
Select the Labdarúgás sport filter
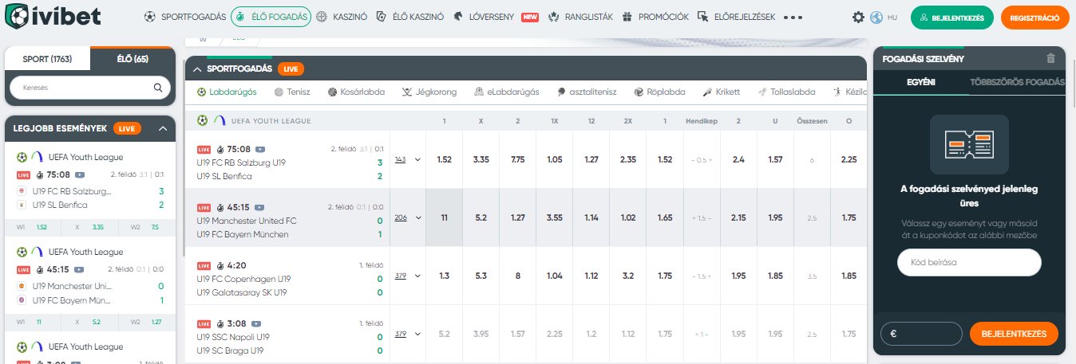coord(227,92)
